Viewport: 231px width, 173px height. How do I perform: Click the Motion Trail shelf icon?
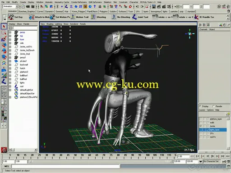click(x=73, y=17)
